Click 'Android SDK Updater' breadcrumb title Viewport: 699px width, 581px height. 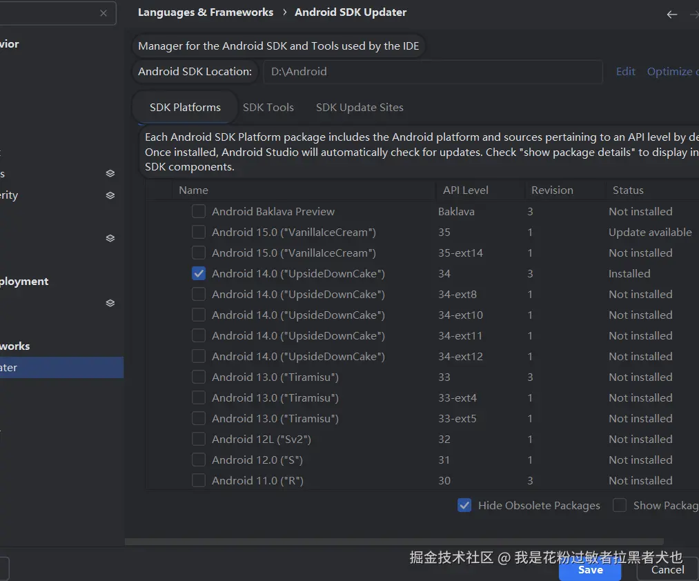tap(351, 12)
